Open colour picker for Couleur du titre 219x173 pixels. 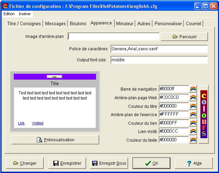[193, 106]
